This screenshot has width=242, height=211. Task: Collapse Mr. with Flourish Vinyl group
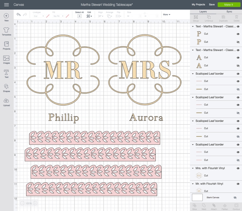[x=192, y=184]
